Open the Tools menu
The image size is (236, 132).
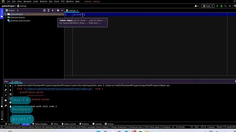tap(56, 1)
